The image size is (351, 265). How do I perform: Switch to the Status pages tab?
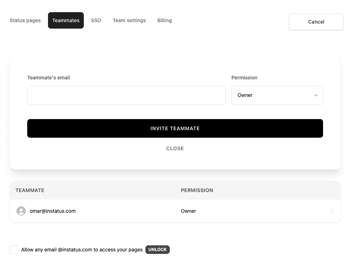pos(25,20)
